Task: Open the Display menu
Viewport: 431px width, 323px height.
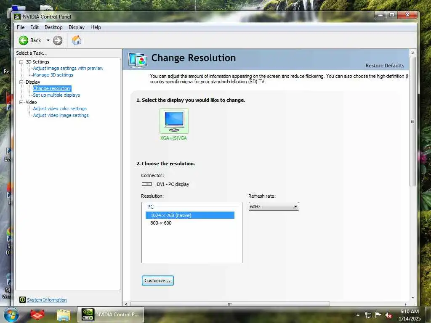Action: click(x=77, y=27)
